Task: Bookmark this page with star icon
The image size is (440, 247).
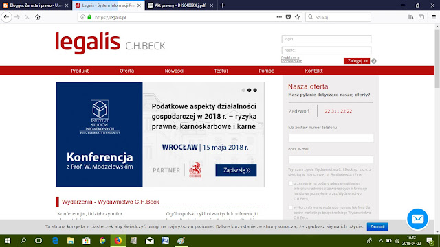Action: click(297, 17)
